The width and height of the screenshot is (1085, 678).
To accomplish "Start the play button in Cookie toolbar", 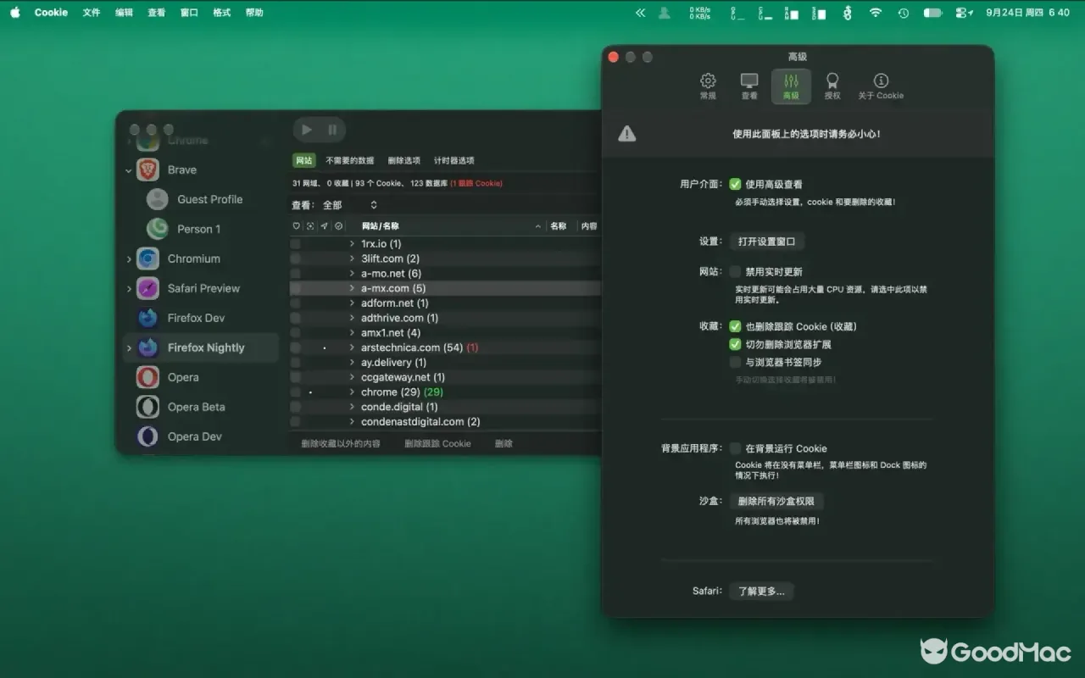I will coord(307,130).
